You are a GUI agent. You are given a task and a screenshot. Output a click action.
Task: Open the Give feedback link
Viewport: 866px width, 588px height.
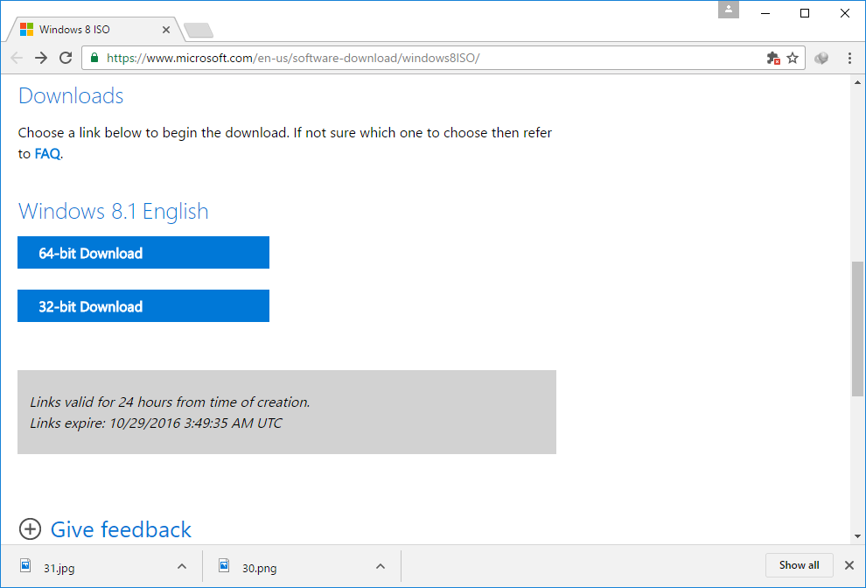click(121, 529)
